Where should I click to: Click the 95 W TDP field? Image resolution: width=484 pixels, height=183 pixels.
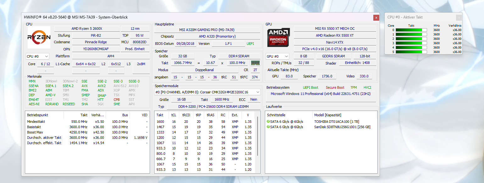(140, 35)
